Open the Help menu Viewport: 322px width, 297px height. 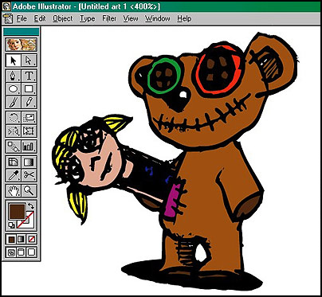[184, 18]
